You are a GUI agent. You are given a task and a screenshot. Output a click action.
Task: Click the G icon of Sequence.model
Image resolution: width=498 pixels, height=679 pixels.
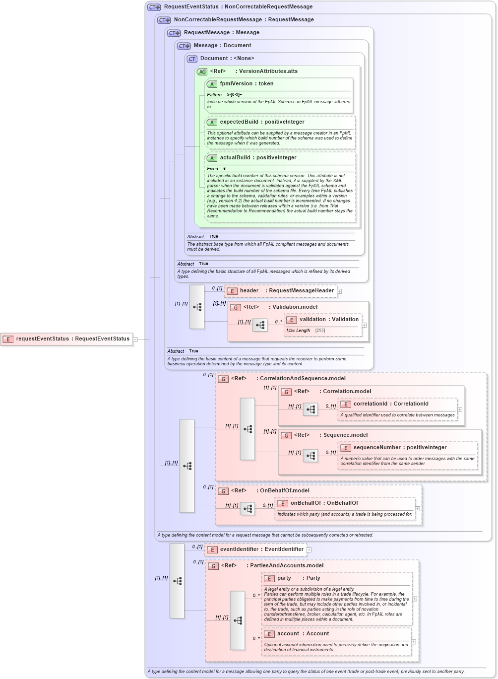[286, 435]
